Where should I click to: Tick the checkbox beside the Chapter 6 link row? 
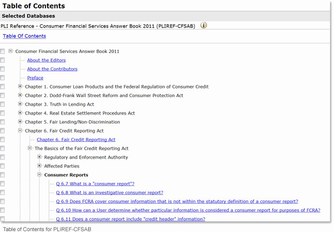pyautogui.click(x=2, y=139)
